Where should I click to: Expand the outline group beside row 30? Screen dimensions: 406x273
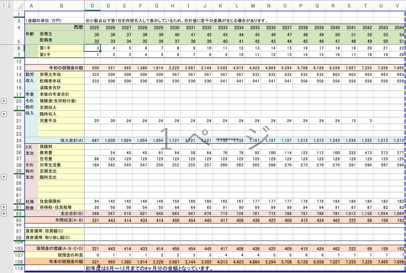(x=4, y=114)
